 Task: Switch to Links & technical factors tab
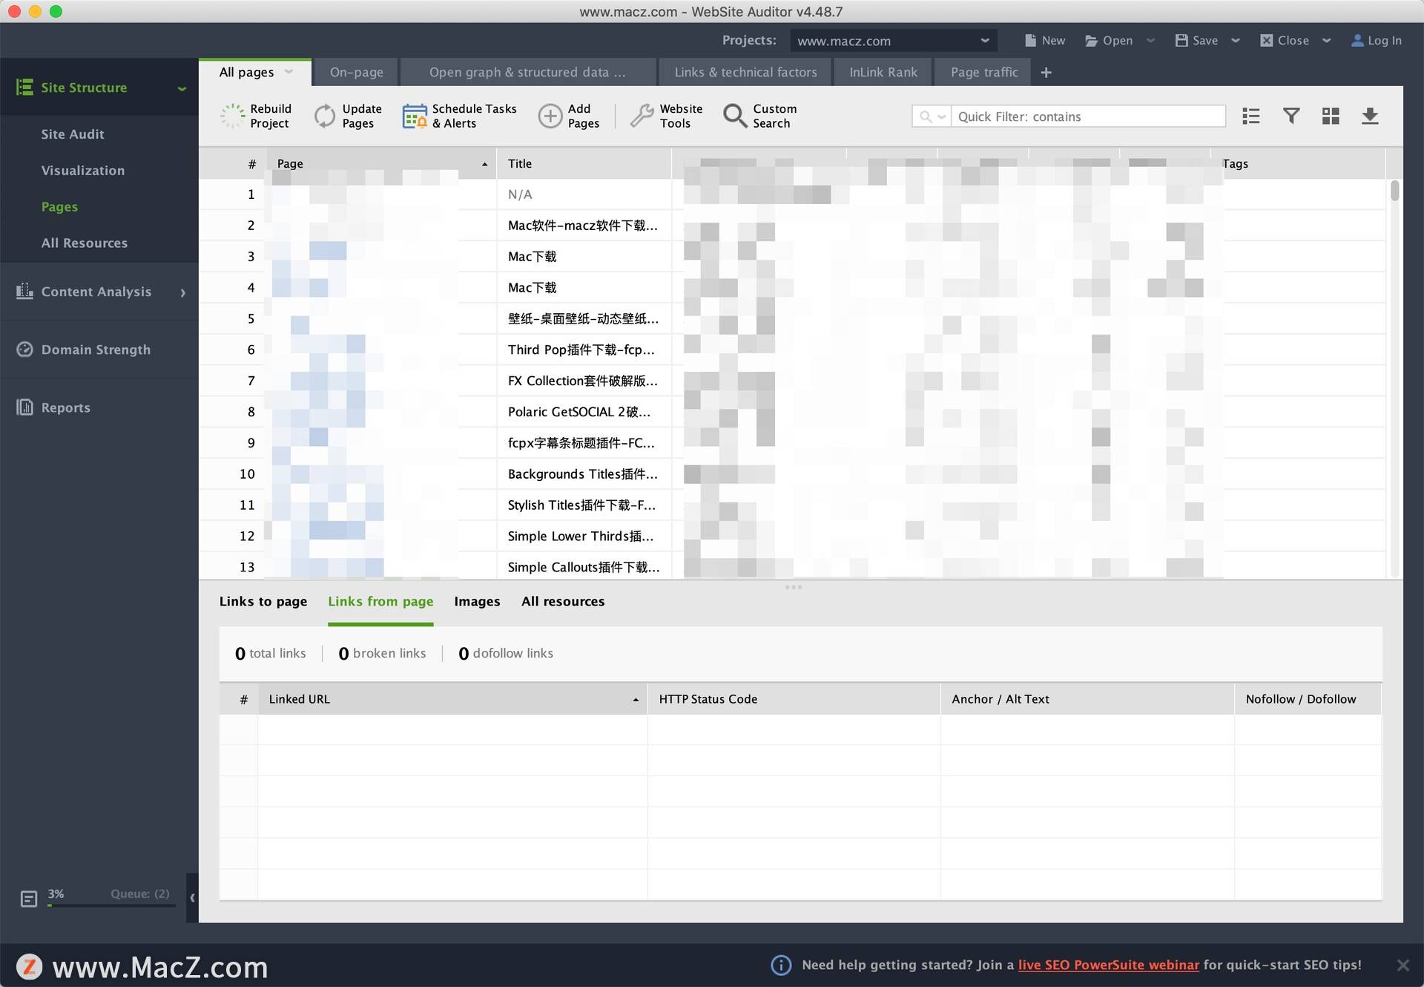(745, 72)
